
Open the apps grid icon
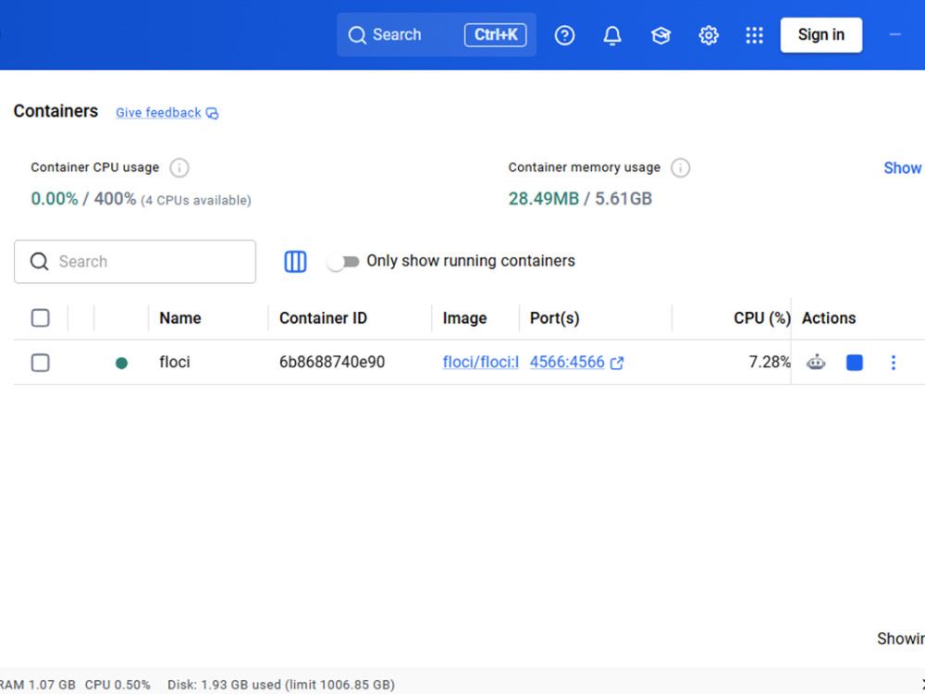click(754, 35)
